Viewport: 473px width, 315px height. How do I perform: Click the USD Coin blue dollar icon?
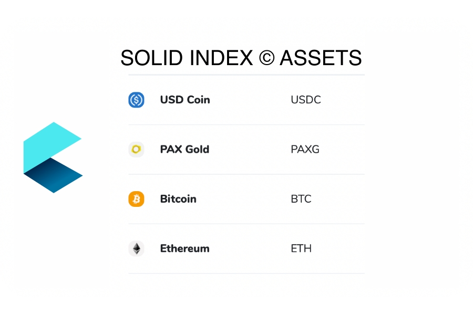click(136, 100)
